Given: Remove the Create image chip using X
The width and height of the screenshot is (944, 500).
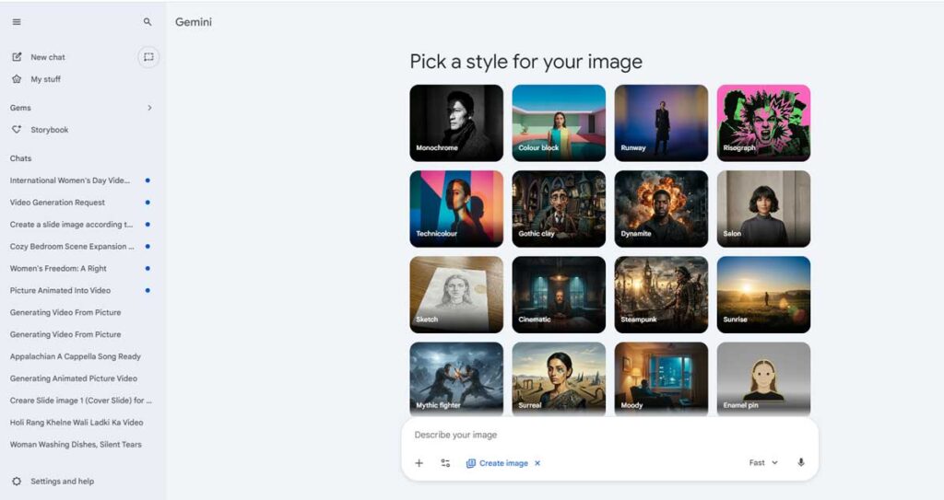Looking at the screenshot, I should pyautogui.click(x=537, y=463).
